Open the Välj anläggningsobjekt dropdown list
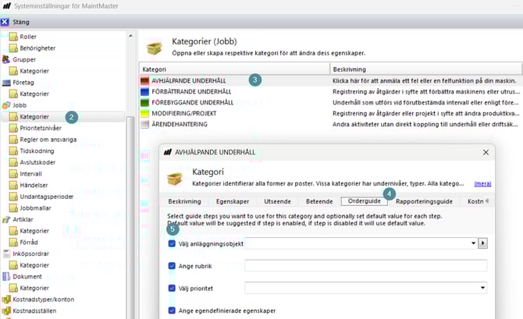The width and height of the screenshot is (523, 319). tap(473, 243)
